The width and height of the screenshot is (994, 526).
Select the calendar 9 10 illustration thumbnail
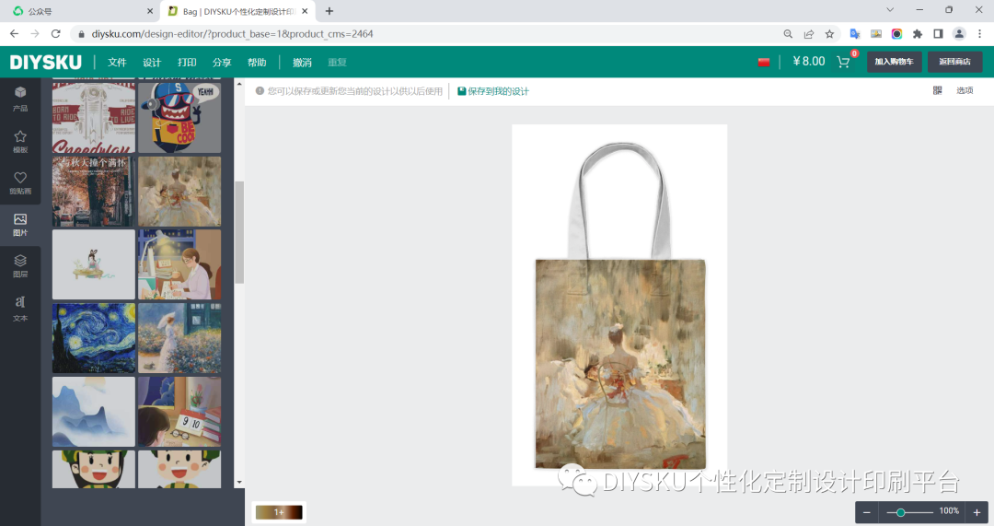coord(179,412)
